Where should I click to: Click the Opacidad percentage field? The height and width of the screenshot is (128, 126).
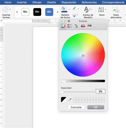[x=100, y=91]
